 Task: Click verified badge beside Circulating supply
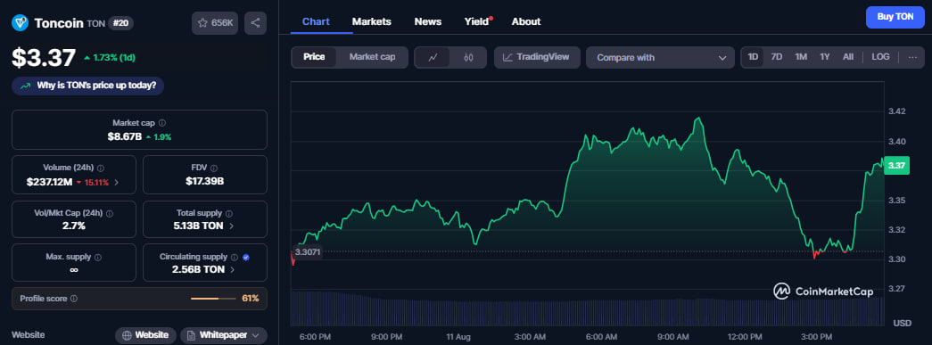246,257
